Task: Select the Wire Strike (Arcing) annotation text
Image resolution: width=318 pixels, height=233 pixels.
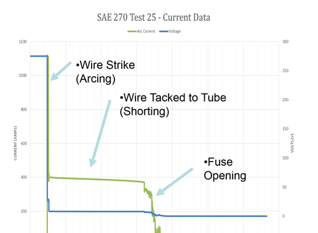Action: 105,72
